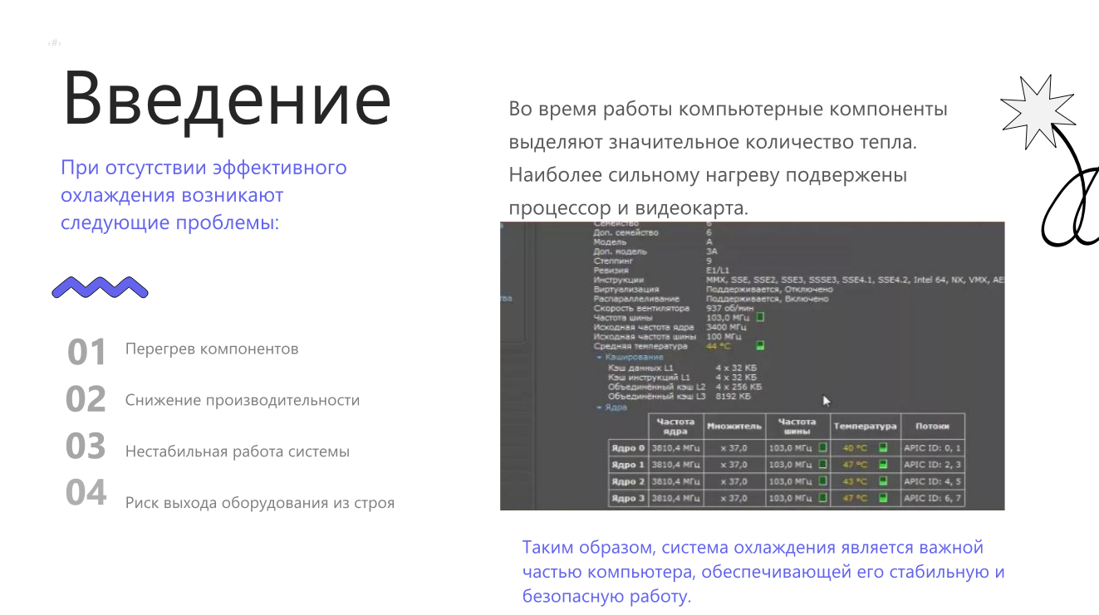Click the Риск выхода оборудования из строя item
This screenshot has width=1099, height=615.
pos(260,503)
